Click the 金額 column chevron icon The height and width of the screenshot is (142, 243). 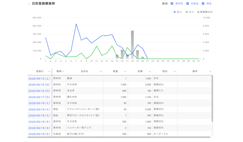pyautogui.click(x=150, y=71)
